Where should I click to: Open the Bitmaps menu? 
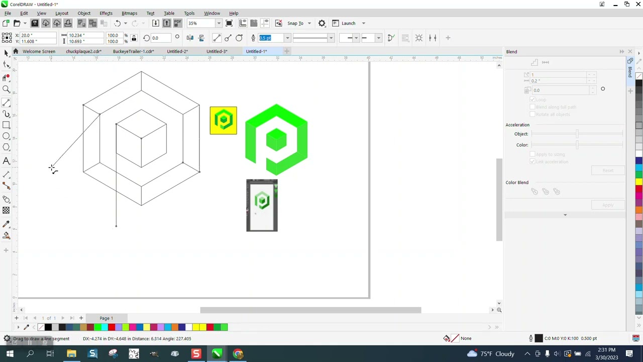(x=129, y=13)
